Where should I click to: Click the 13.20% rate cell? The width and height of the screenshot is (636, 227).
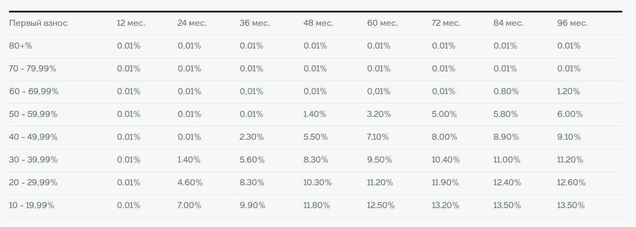point(446,206)
